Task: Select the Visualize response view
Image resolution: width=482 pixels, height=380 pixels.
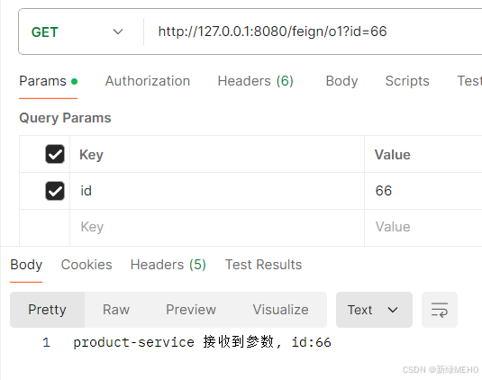Action: pyautogui.click(x=281, y=310)
